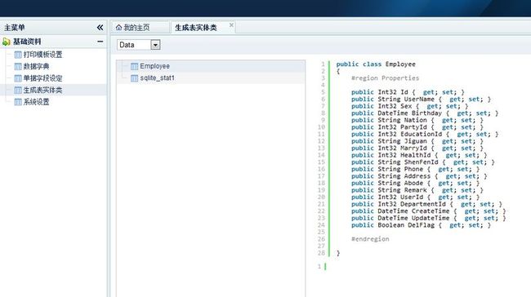
Task: Click line number 28 in the code gutter
Action: click(x=321, y=253)
